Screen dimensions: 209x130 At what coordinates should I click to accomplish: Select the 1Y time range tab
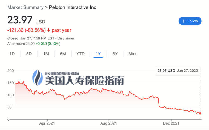[x=98, y=54]
